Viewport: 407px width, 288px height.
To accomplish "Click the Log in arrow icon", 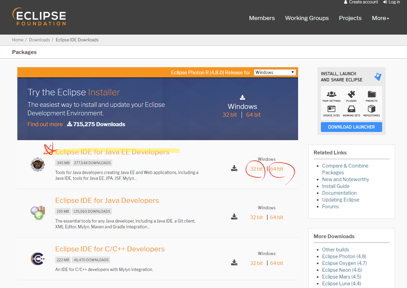I will pyautogui.click(x=385, y=2).
